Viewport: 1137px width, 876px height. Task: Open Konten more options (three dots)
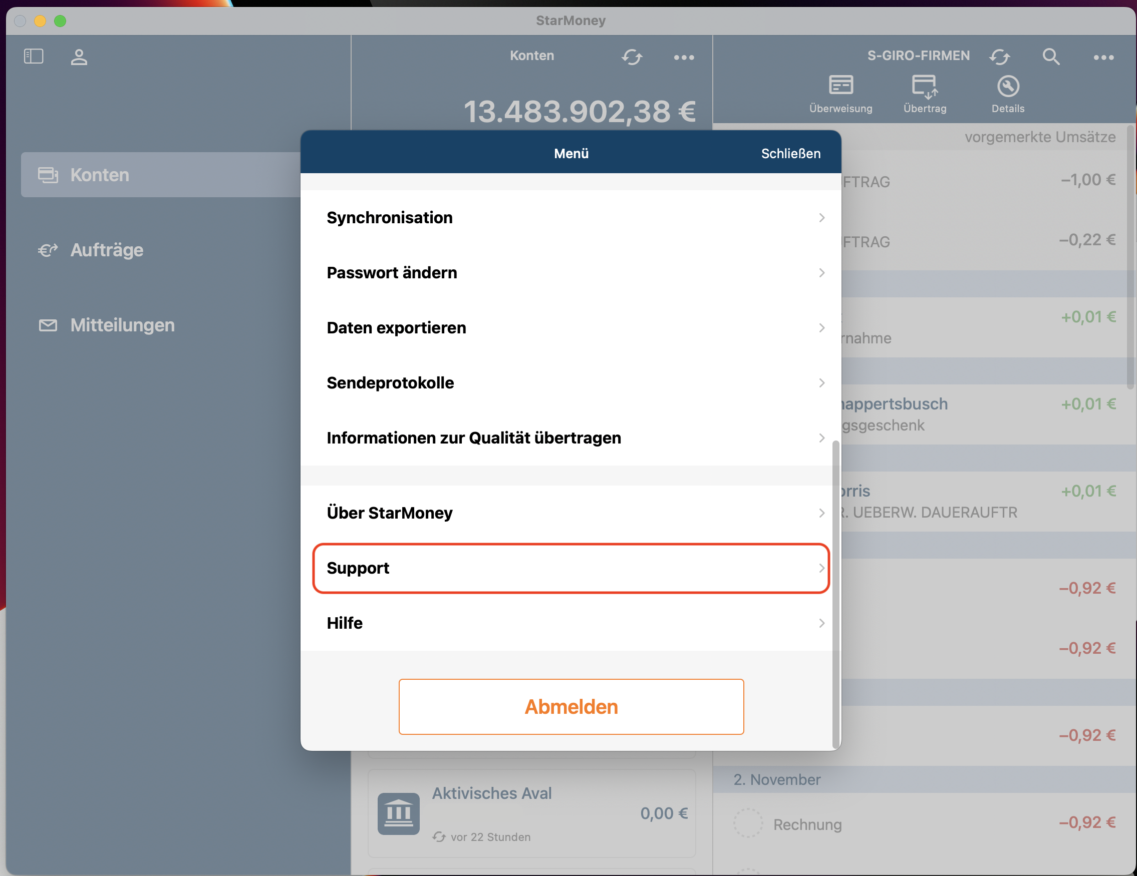point(684,57)
